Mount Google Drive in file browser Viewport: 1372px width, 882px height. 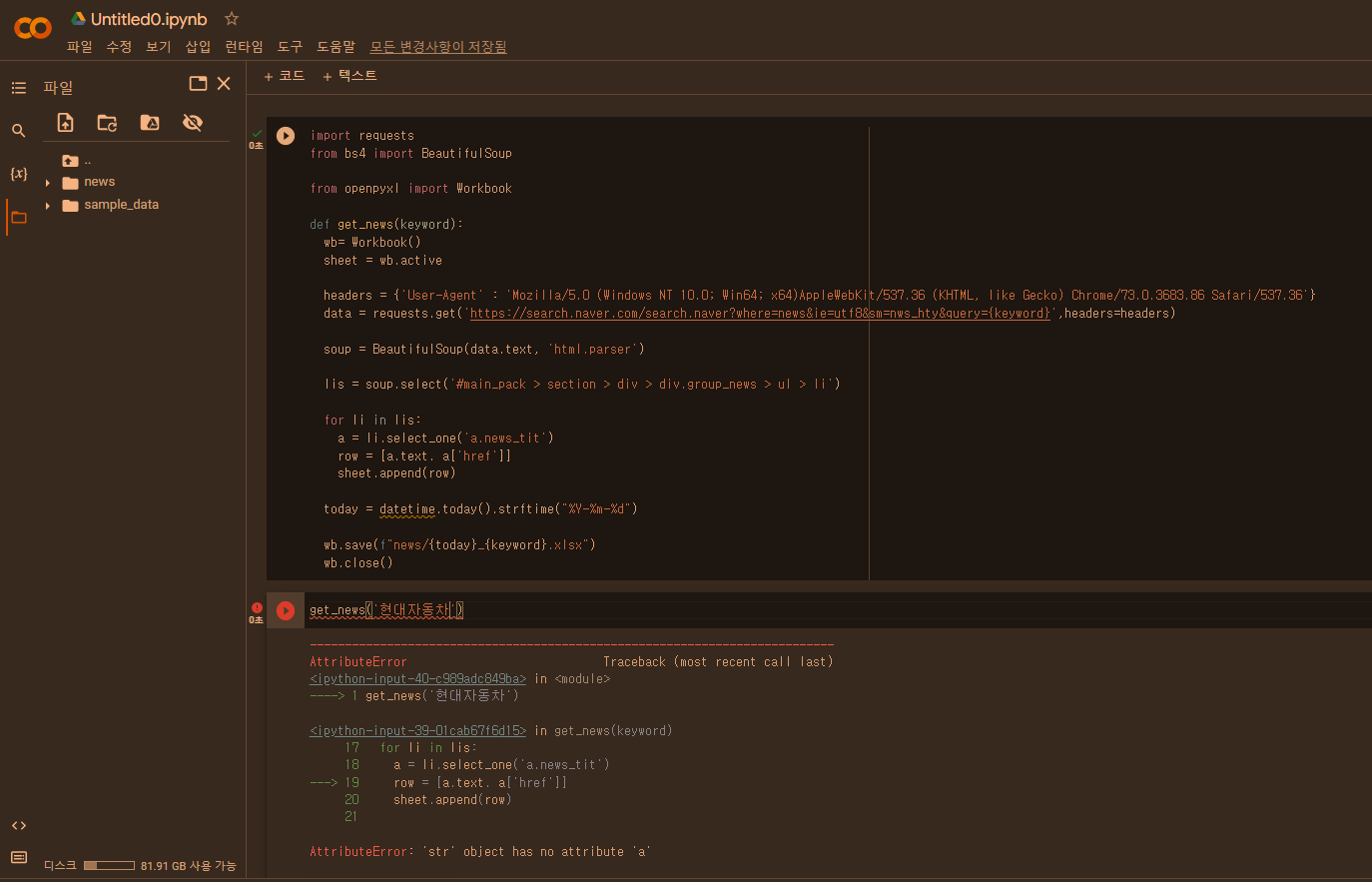[x=150, y=123]
